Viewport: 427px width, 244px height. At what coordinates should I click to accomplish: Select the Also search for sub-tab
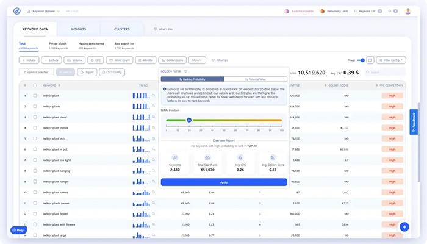pos(124,46)
